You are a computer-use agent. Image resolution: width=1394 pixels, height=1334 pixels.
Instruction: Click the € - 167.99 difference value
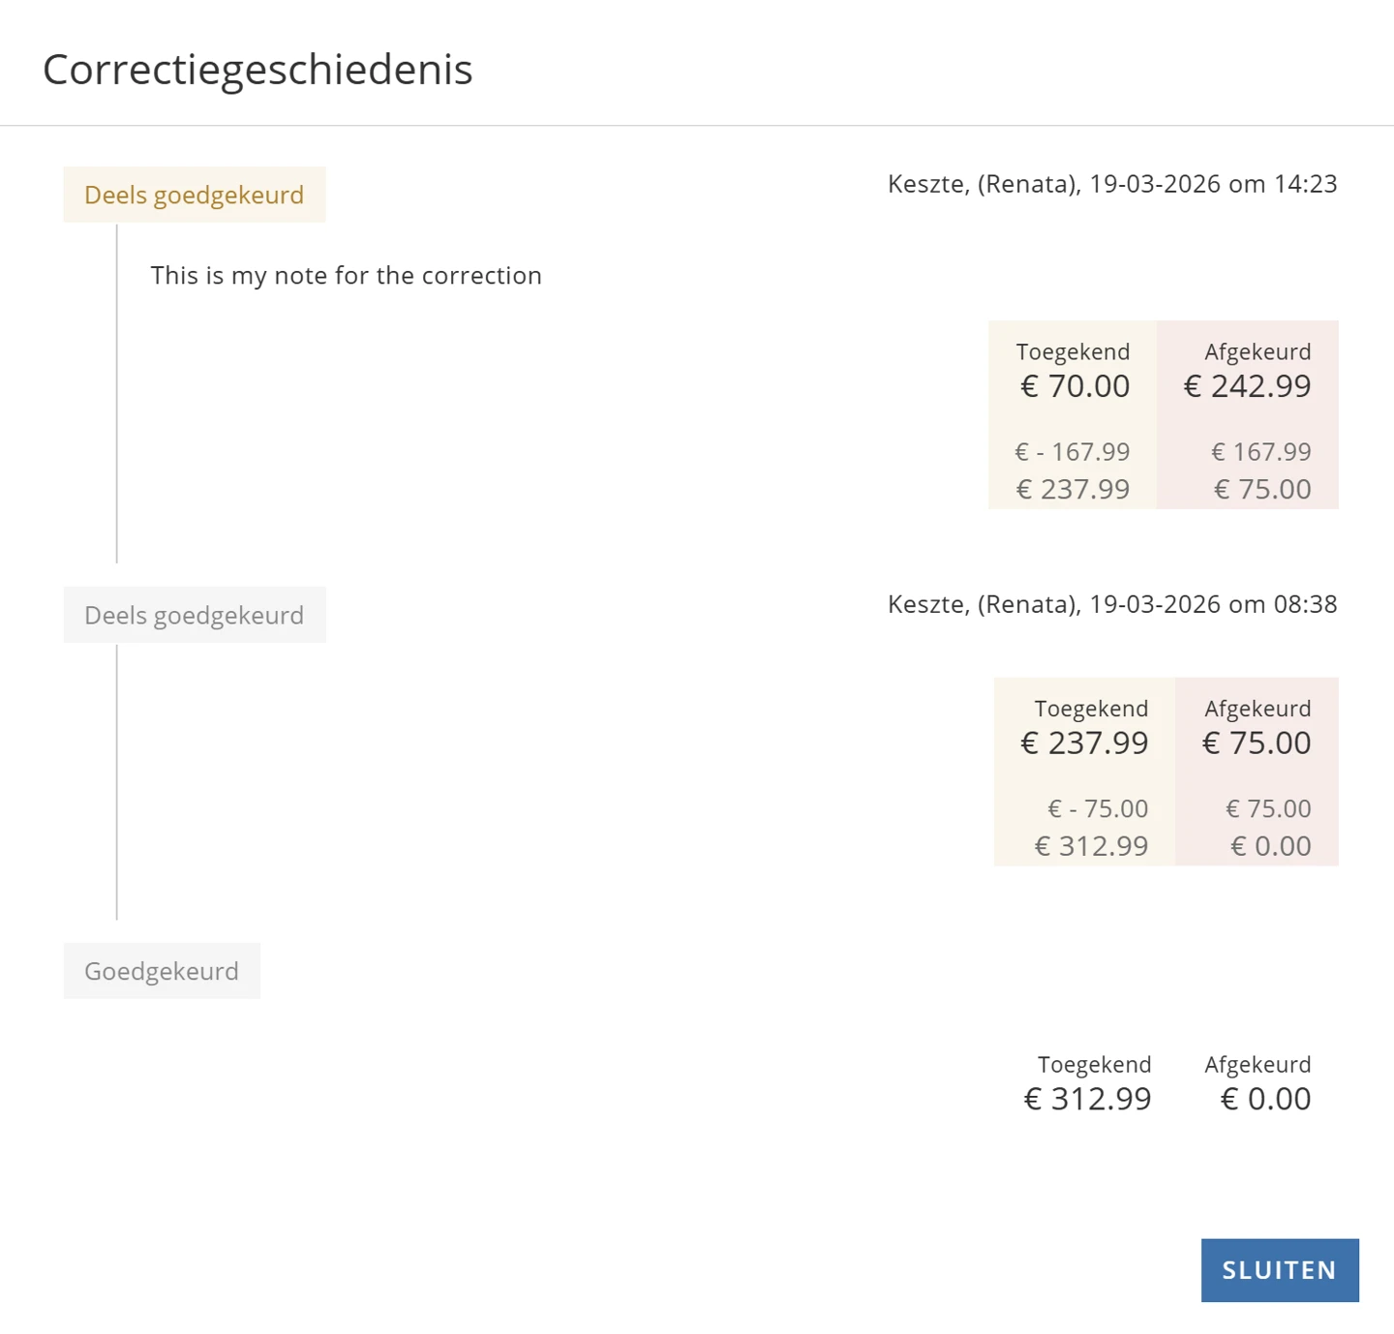pos(1073,452)
